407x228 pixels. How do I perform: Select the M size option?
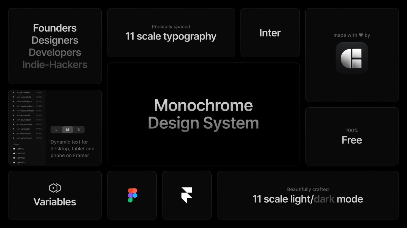point(67,130)
